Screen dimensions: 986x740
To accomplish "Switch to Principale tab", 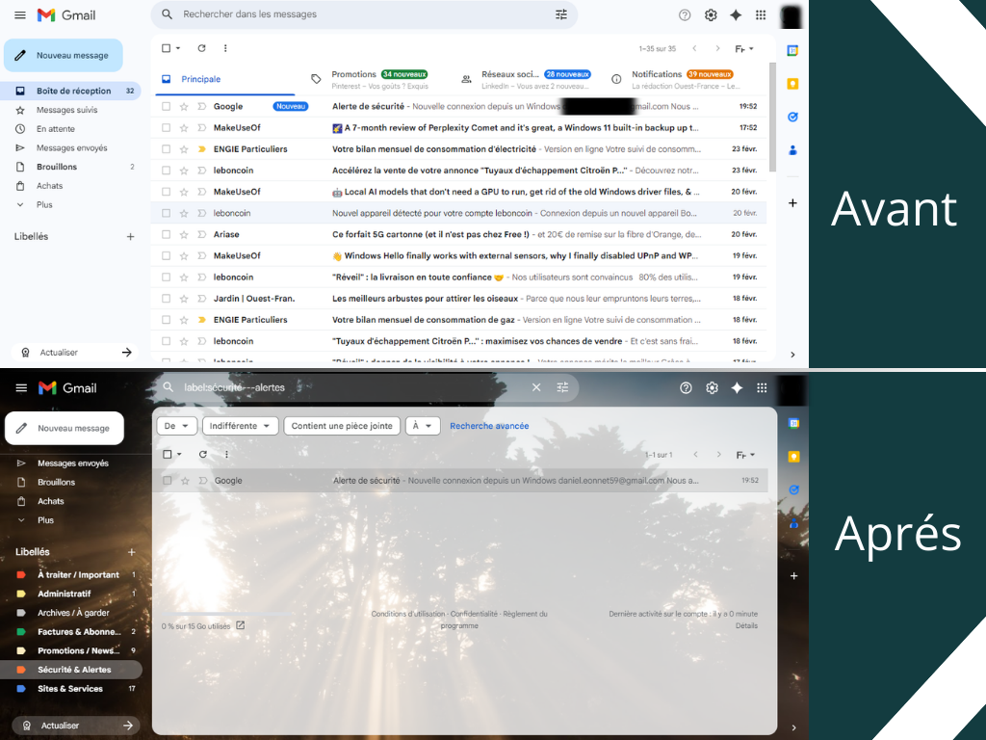I will coord(226,79).
